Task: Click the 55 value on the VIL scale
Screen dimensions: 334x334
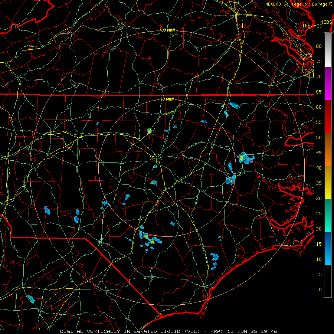Action: tap(319, 122)
